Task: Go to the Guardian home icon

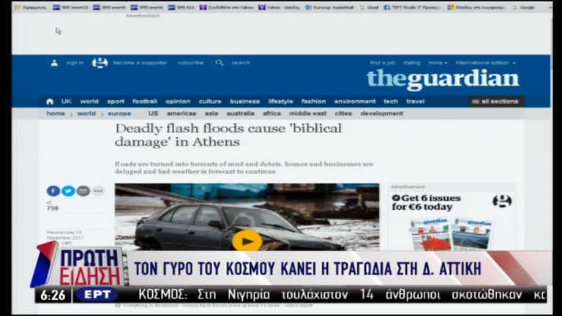Action: [50, 102]
